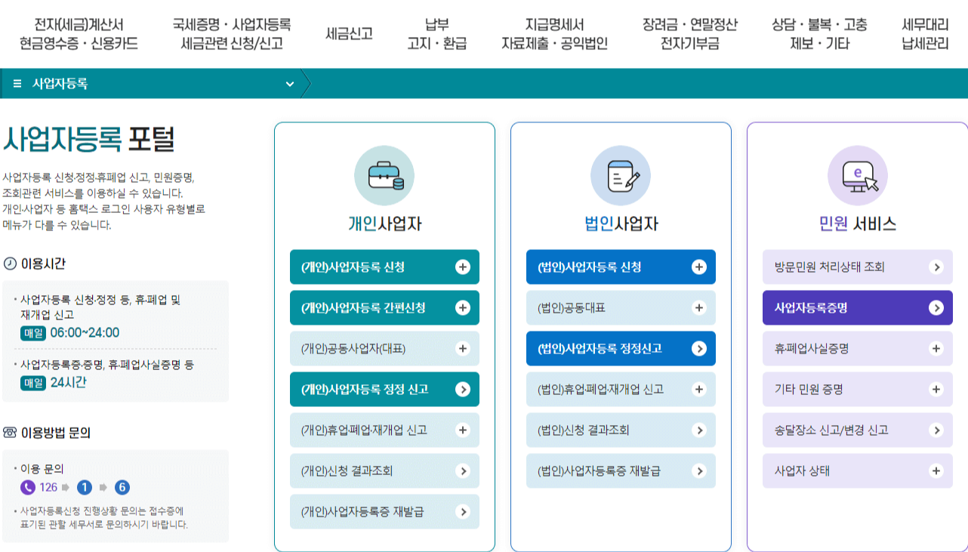
Task: Open the 세무대리 납세관리 menu
Action: point(925,34)
